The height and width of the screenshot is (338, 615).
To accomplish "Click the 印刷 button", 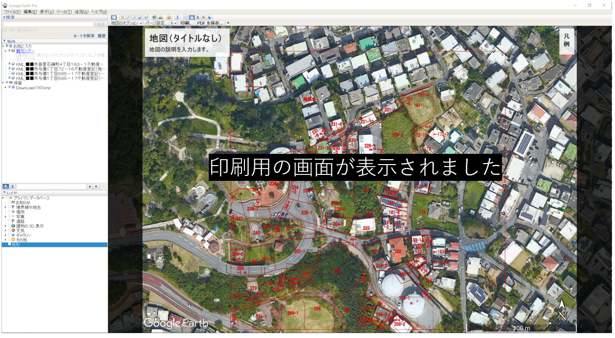I will (x=186, y=23).
